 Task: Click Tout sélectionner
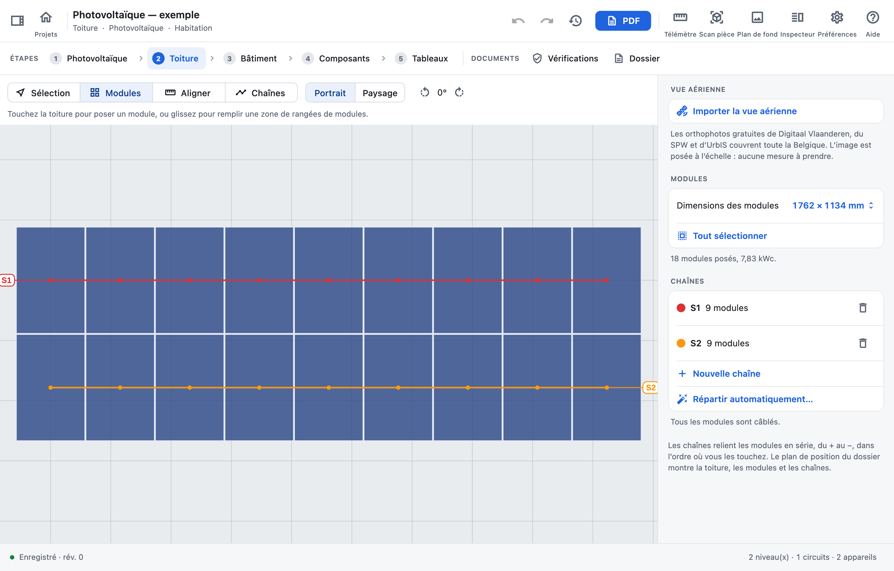point(775,236)
